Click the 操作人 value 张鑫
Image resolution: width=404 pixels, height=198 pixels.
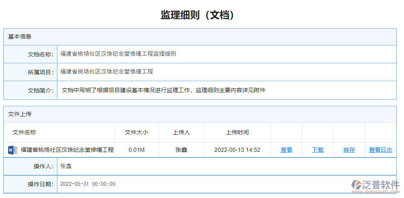coord(66,166)
